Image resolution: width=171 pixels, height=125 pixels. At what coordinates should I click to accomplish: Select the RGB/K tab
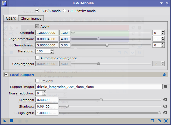click(x=11, y=19)
